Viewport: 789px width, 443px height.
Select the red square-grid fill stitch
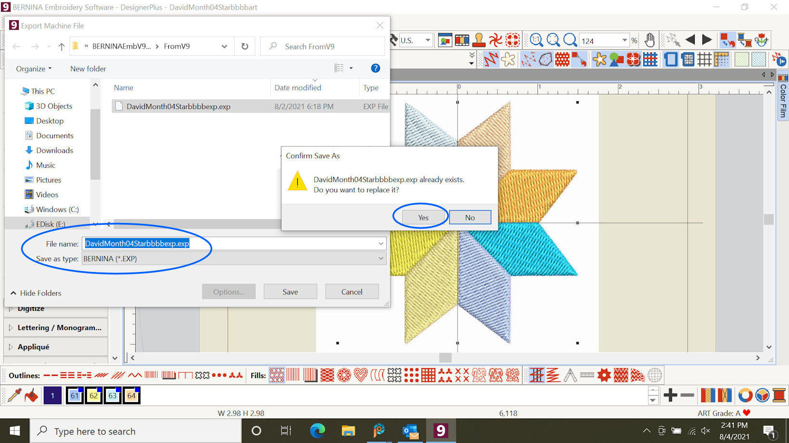coord(428,375)
